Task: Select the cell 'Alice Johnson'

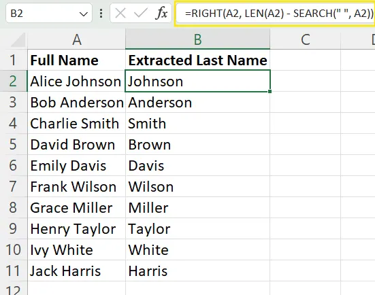Action: [76, 81]
